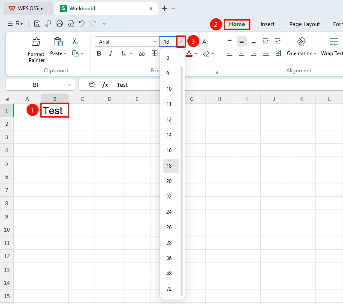
Task: Click the Increase Indent icon
Action: 277,41
